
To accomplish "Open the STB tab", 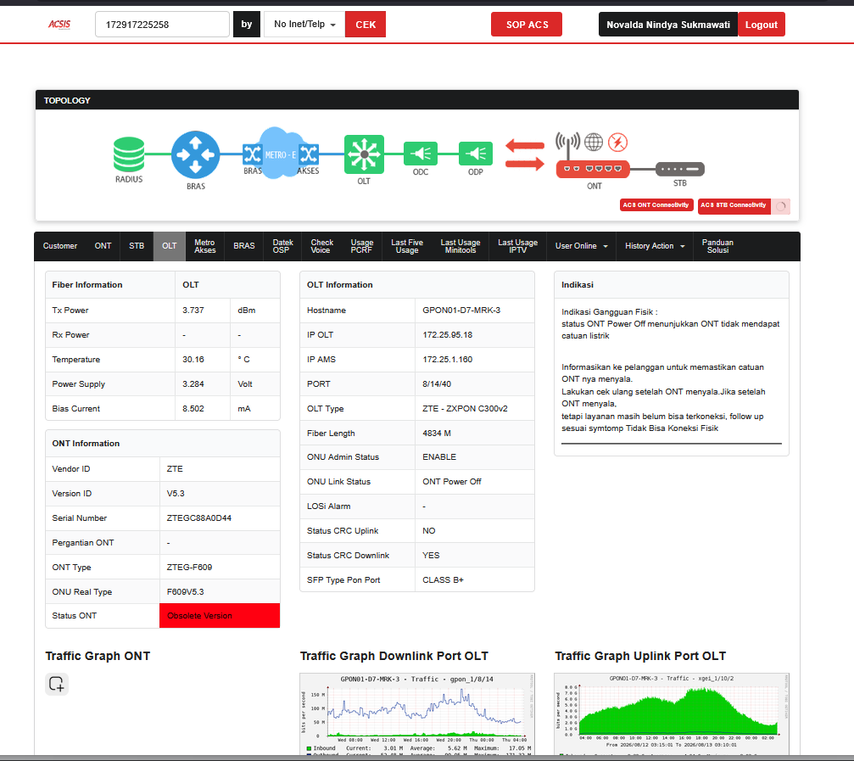I will (x=137, y=246).
